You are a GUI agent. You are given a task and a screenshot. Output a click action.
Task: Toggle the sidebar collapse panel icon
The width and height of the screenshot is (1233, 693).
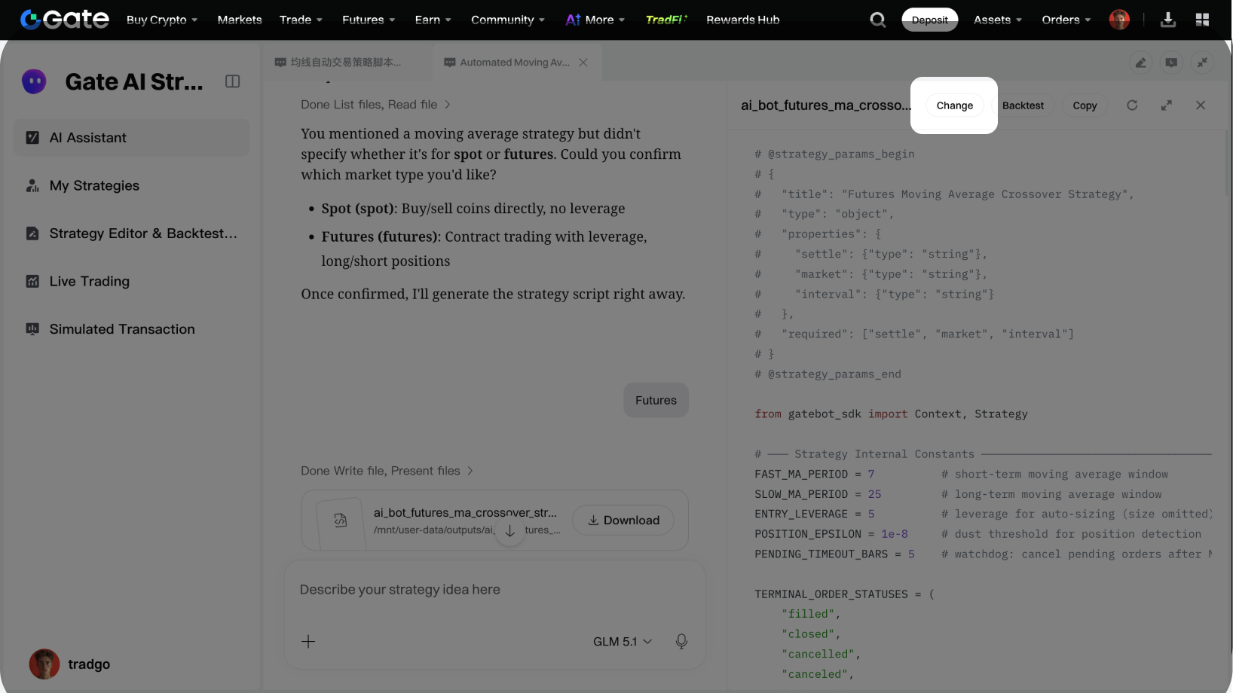point(232,81)
